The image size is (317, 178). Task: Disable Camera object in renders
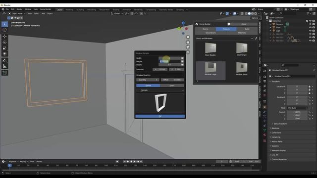(x=314, y=24)
